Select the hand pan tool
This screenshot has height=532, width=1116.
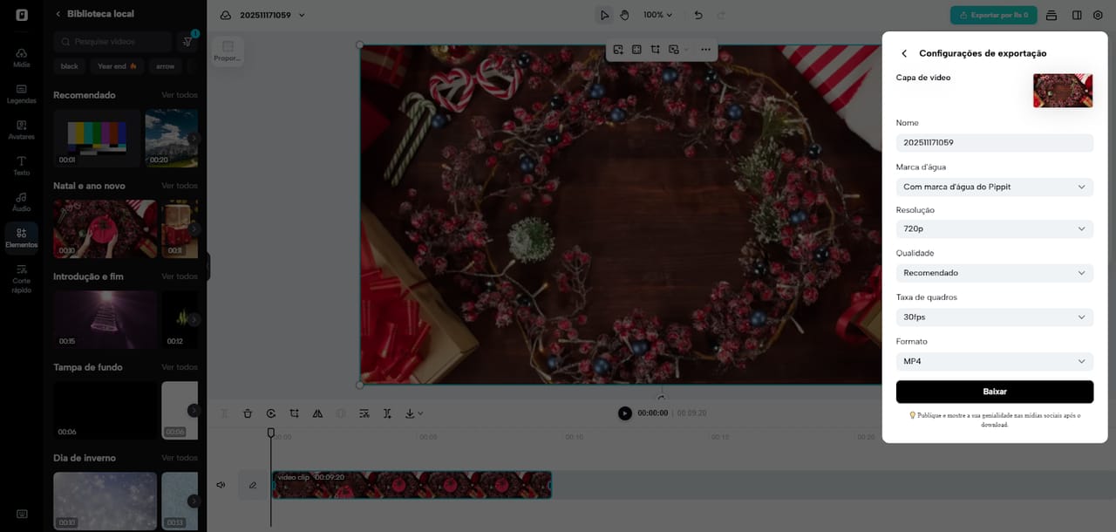click(x=624, y=15)
